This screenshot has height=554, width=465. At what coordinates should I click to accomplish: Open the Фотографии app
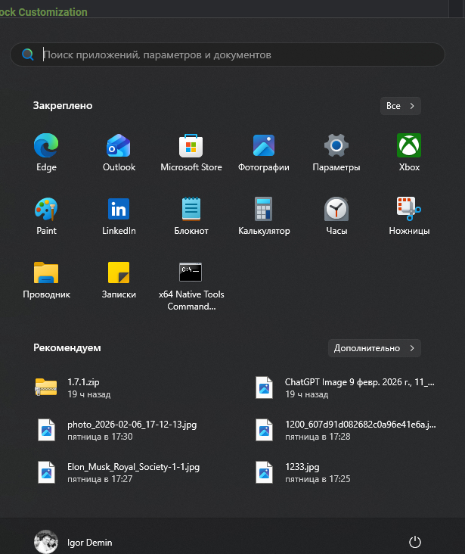pos(263,152)
